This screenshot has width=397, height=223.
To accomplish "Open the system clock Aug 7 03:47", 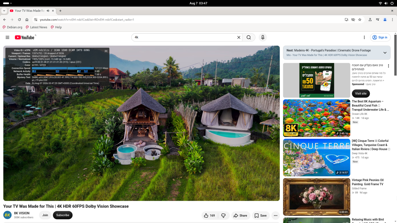I will click(x=198, y=3).
